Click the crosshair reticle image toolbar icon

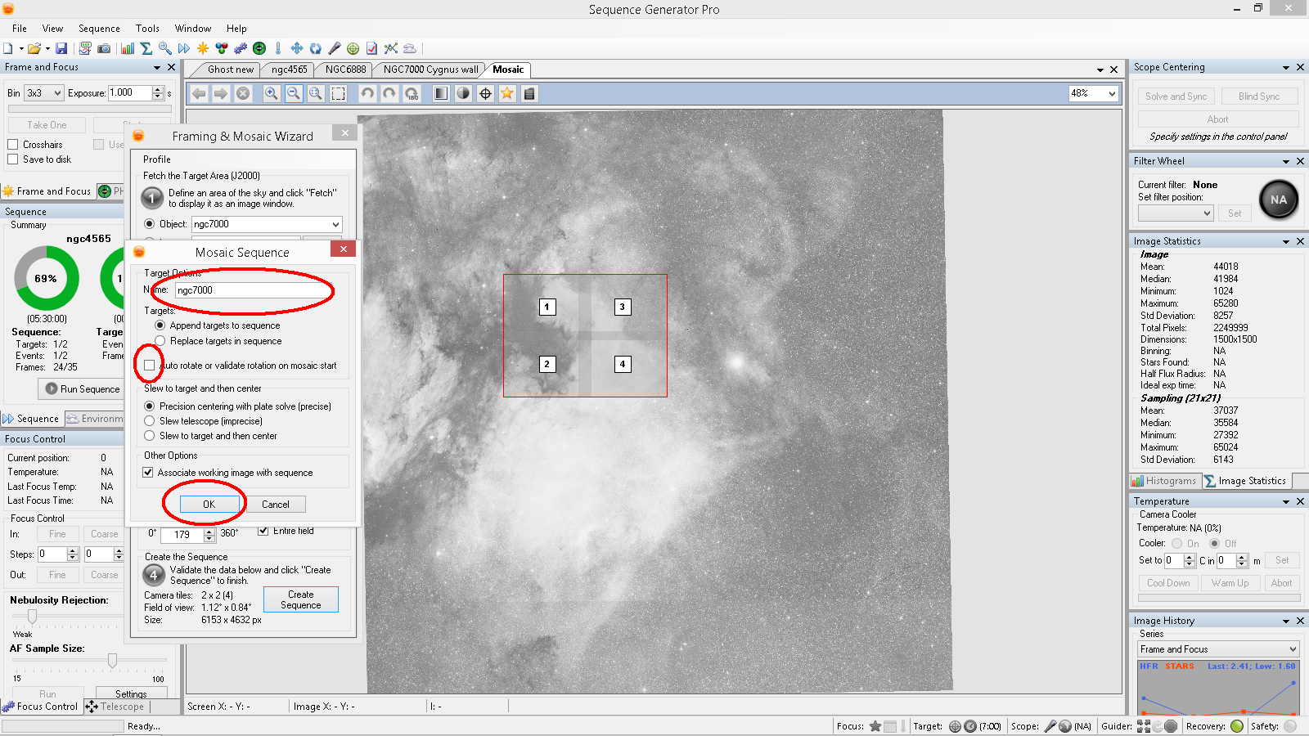pyautogui.click(x=485, y=93)
